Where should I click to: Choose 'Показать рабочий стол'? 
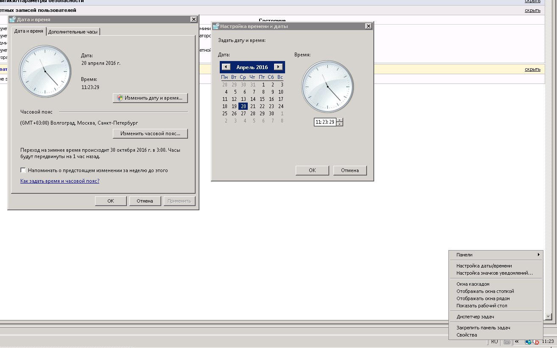(495, 306)
